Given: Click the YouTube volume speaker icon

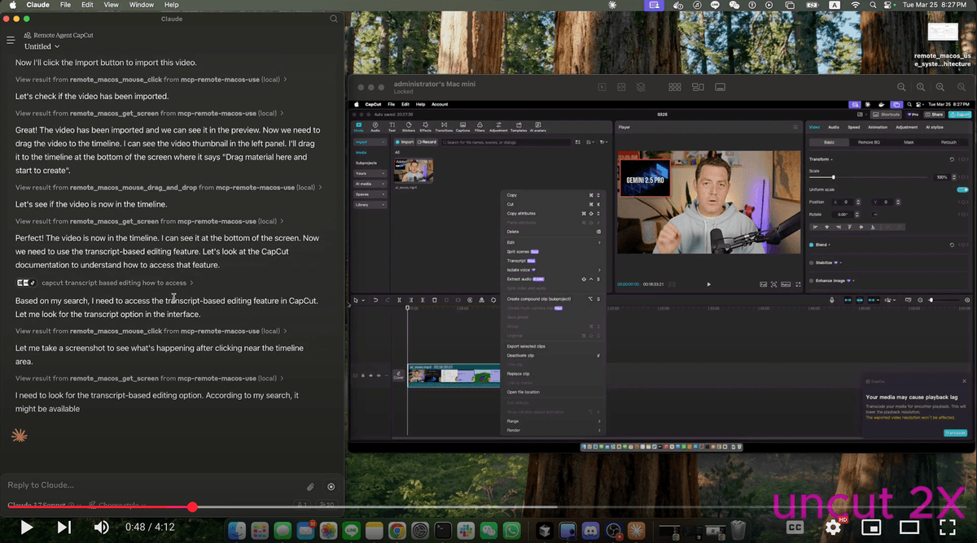Looking at the screenshot, I should click(x=102, y=528).
